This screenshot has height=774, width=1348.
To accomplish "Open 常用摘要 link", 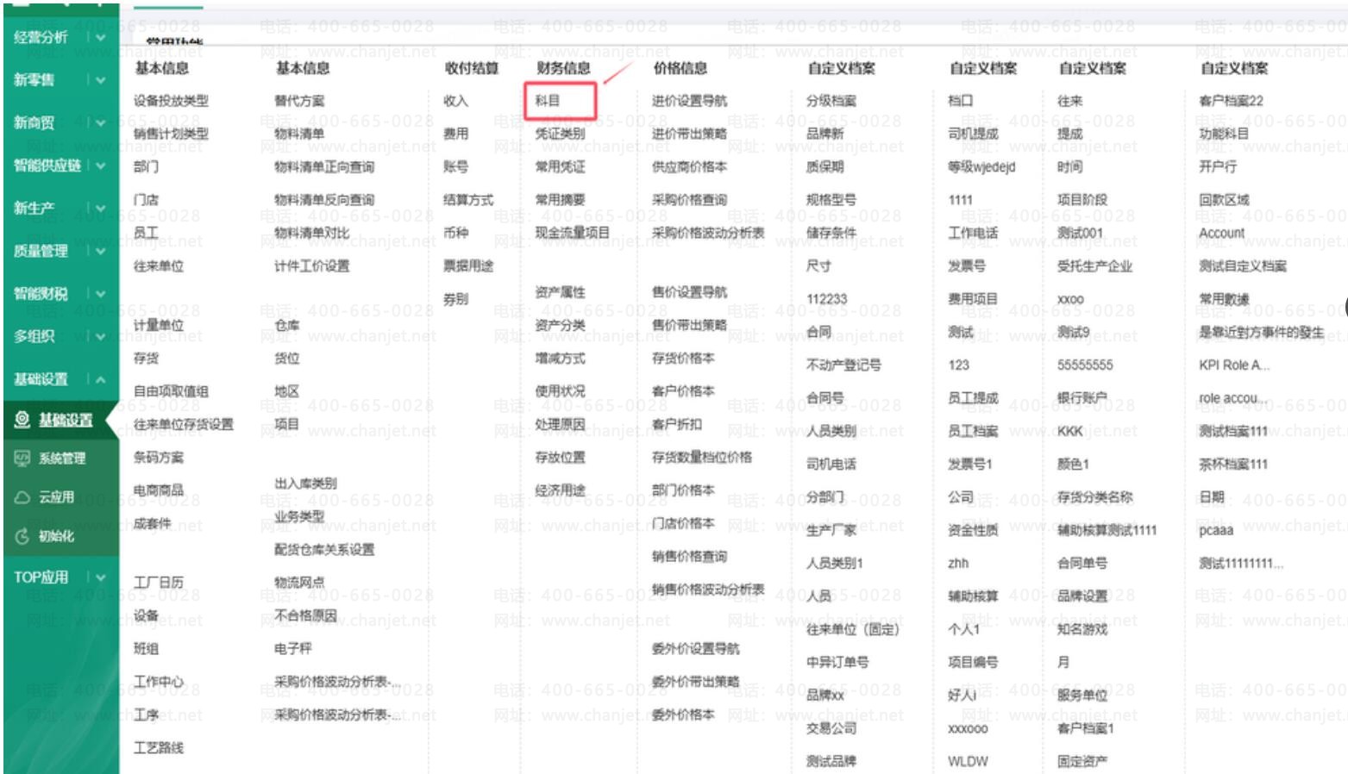I will coord(560,200).
